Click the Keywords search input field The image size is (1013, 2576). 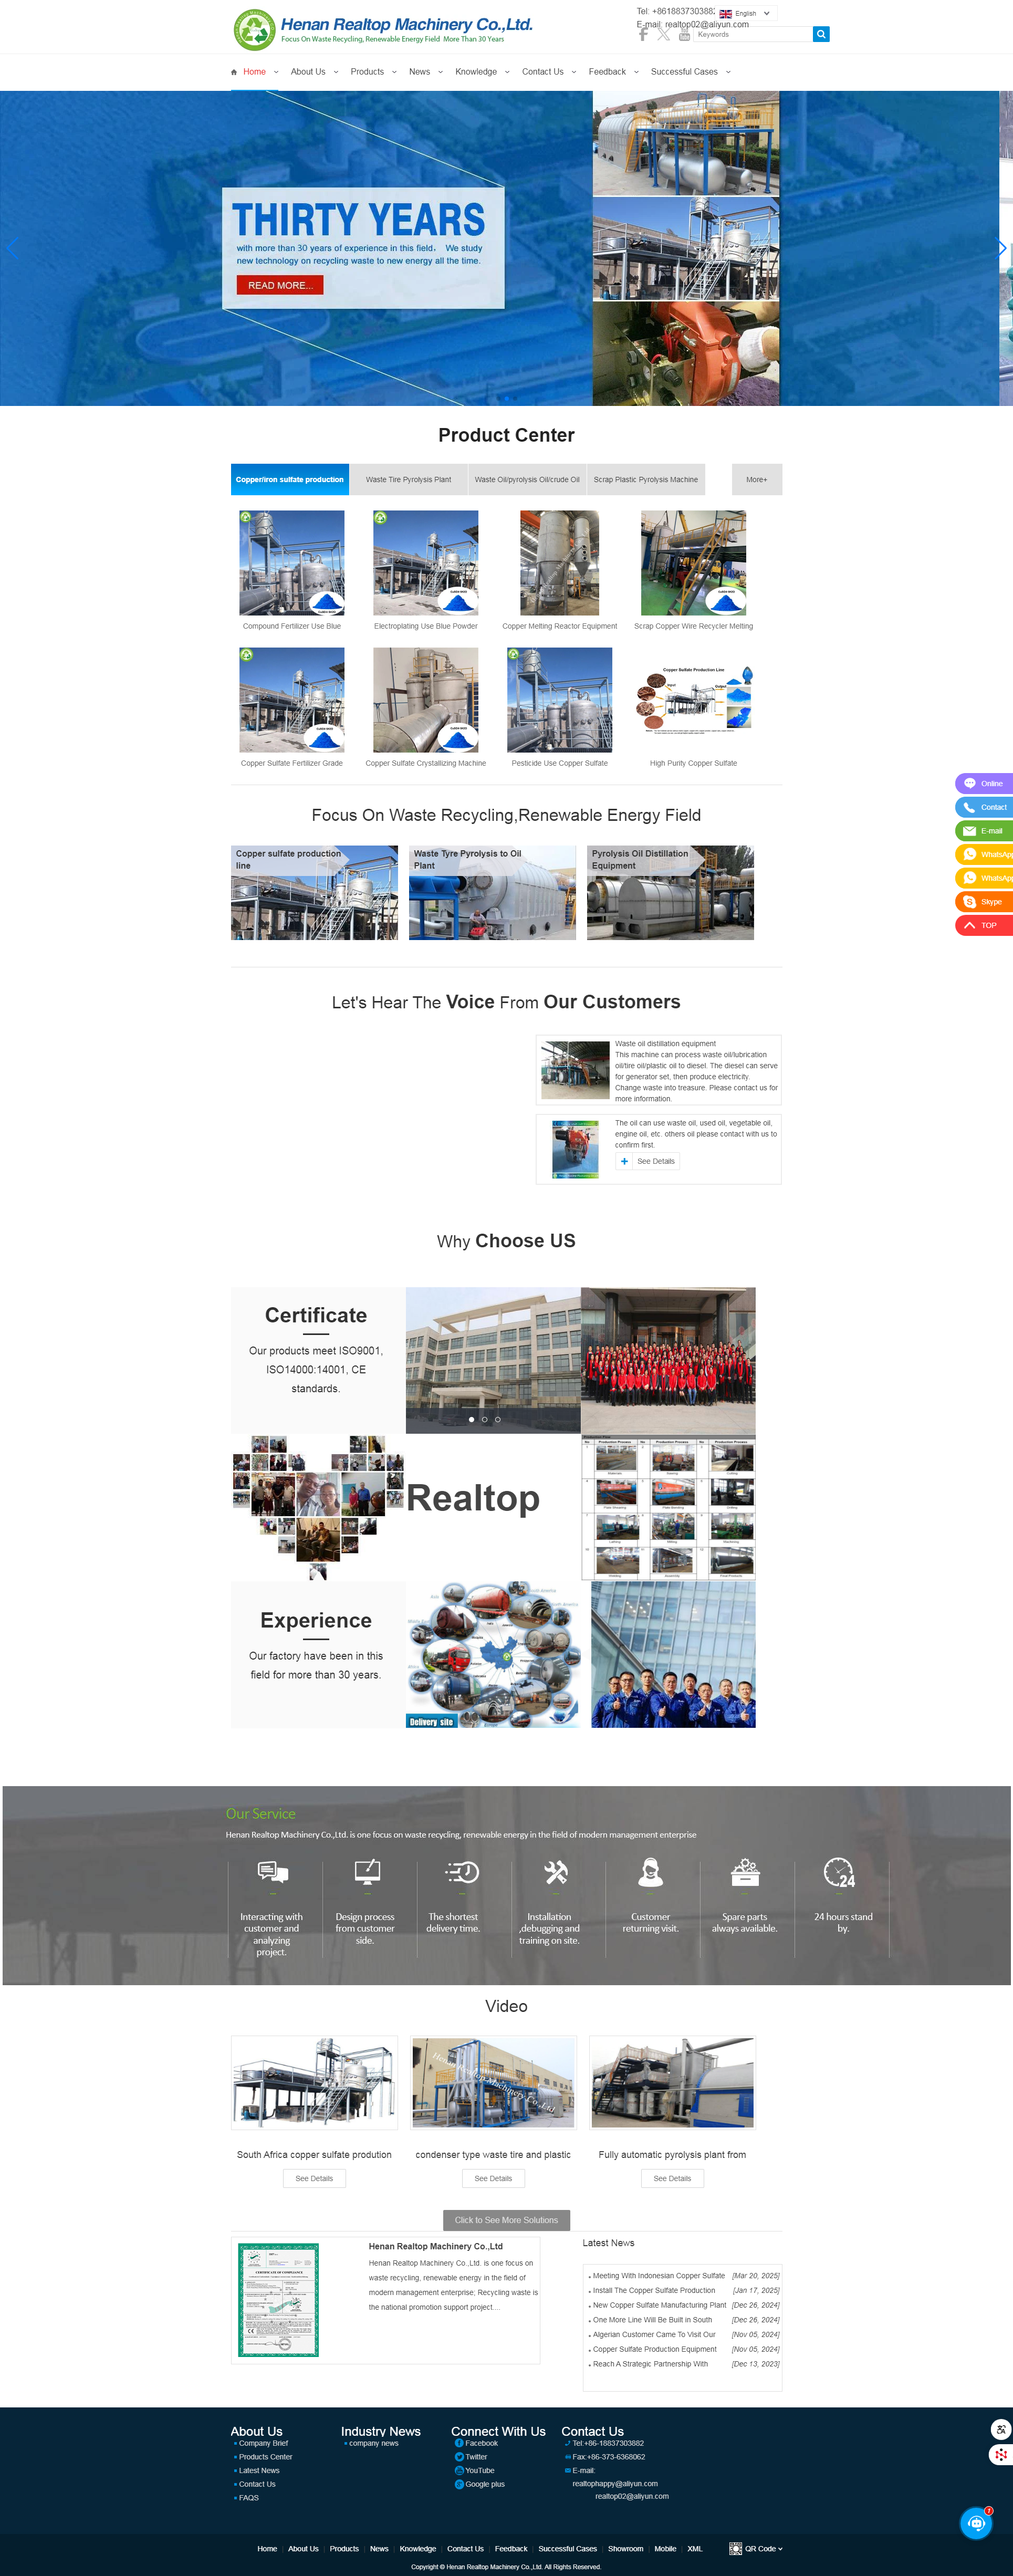753,34
